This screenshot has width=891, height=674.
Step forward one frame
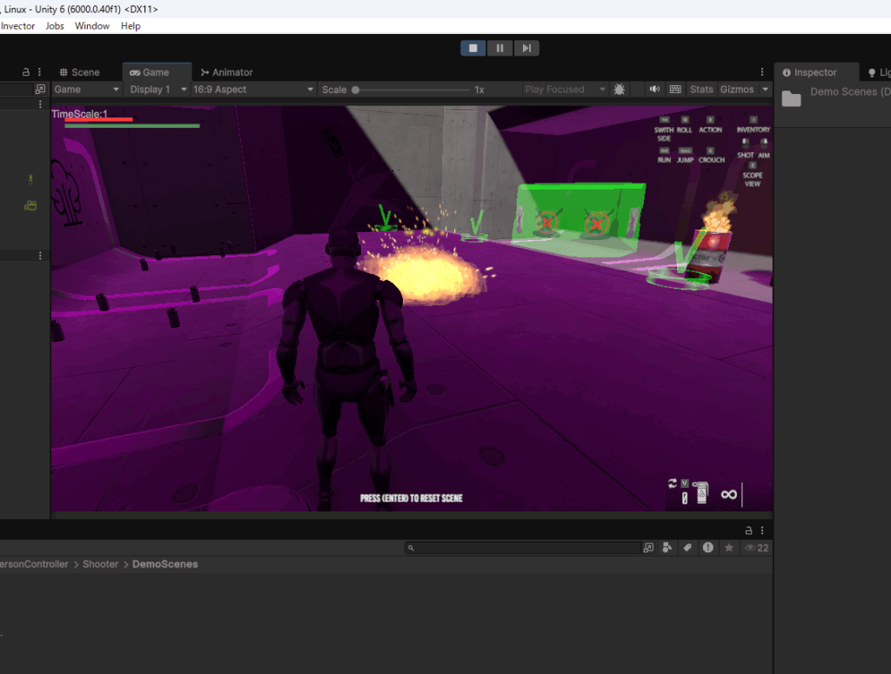[526, 48]
